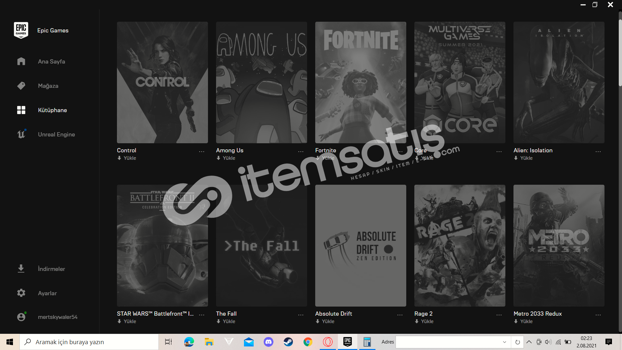
Task: Show hidden system tray icons
Action: coord(529,342)
